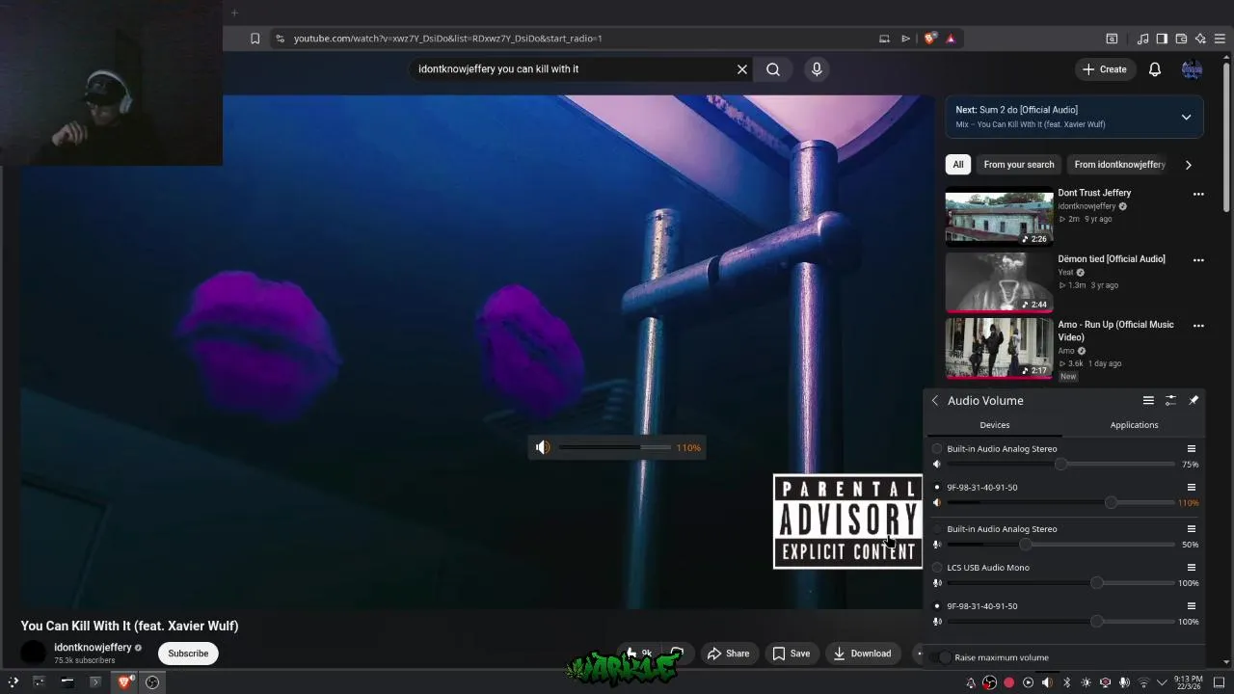Open Brave browser in the taskbar
1234x694 pixels.
(x=123, y=682)
